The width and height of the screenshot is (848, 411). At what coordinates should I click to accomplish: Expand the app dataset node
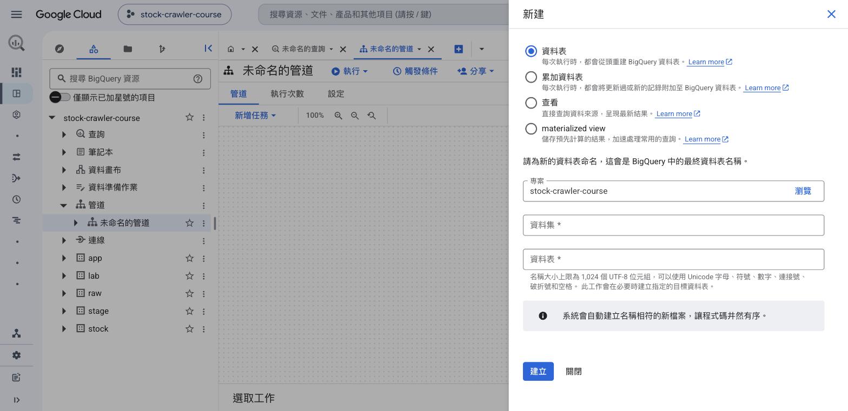tap(64, 258)
